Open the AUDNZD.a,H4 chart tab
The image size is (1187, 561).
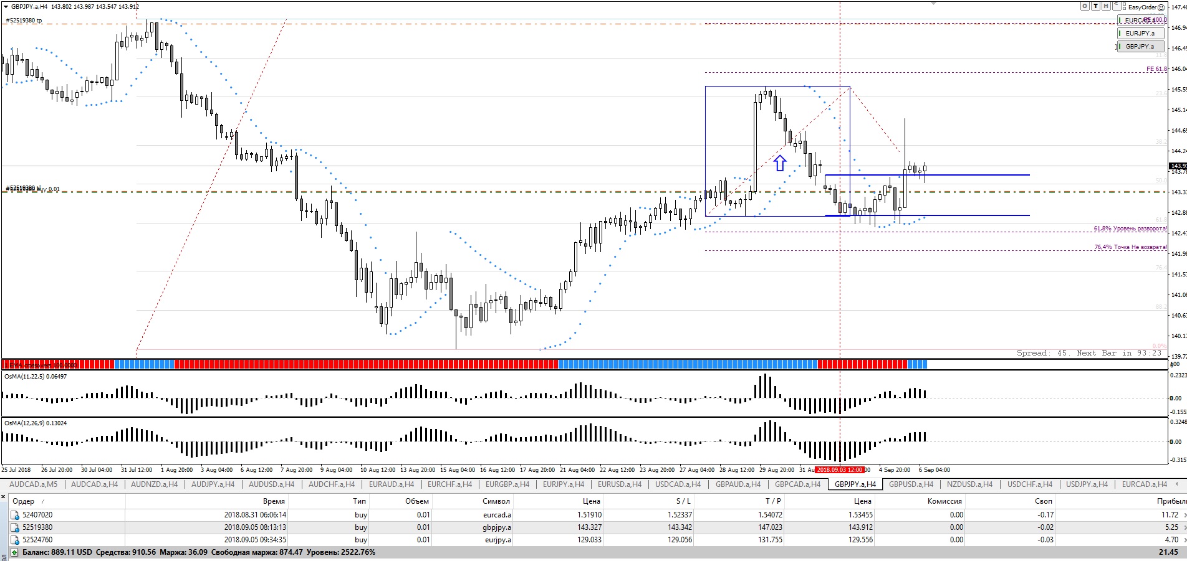click(154, 484)
